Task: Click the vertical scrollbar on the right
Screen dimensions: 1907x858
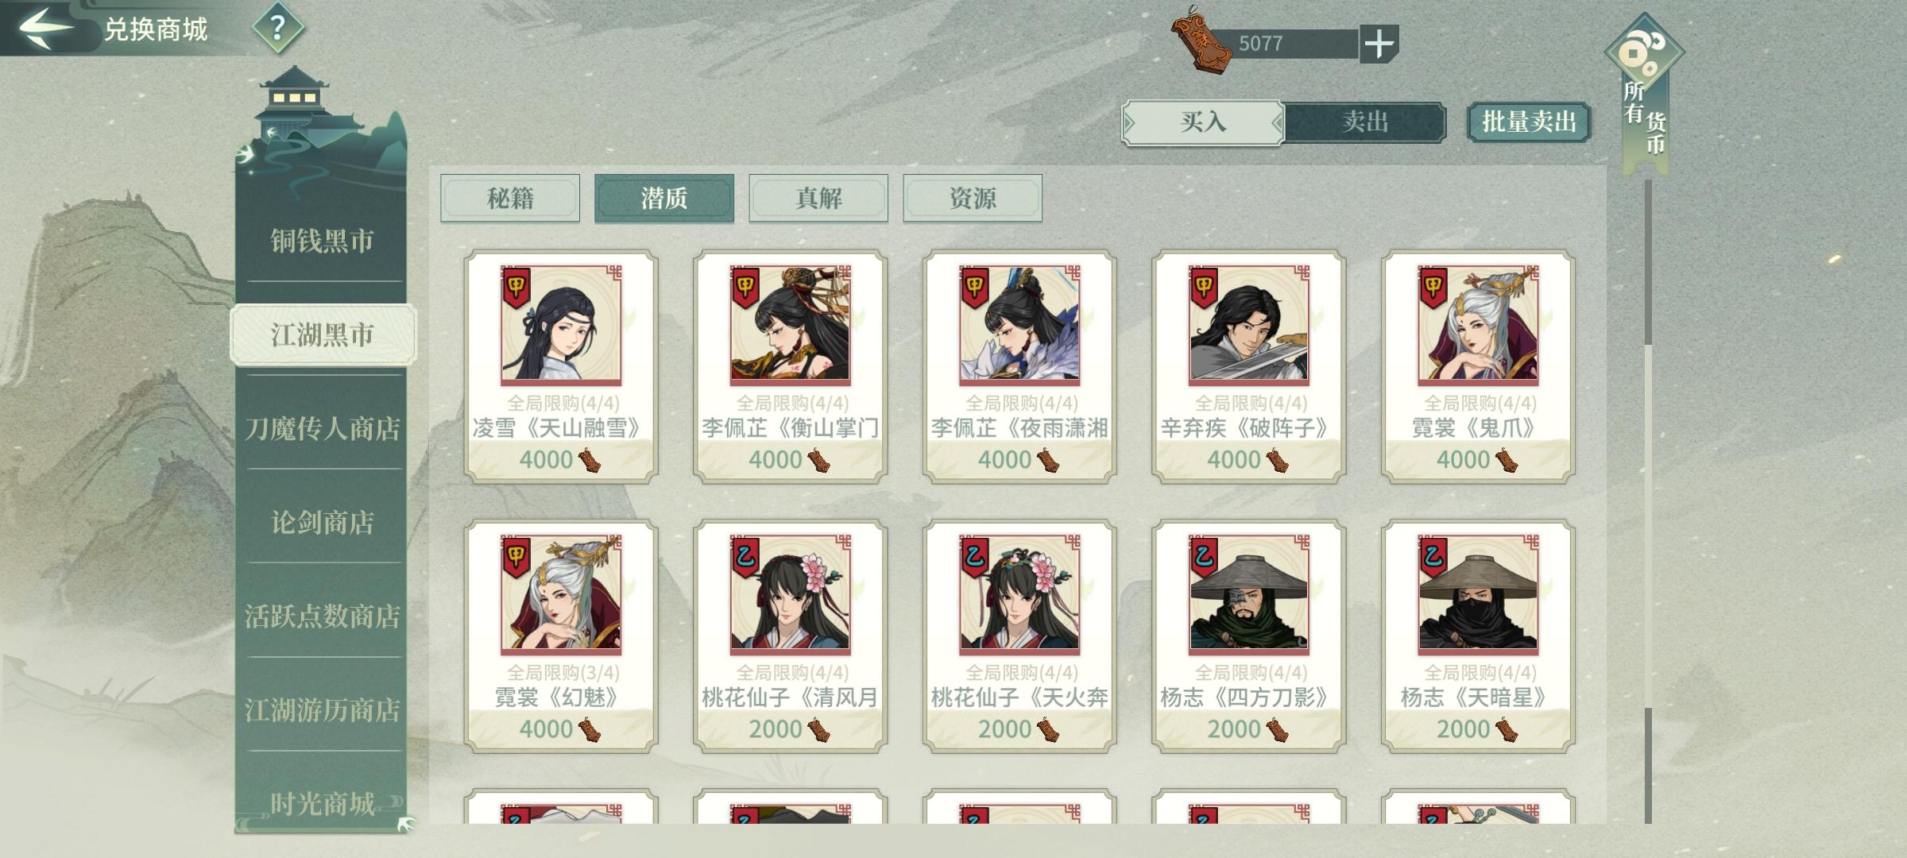Action: [1648, 500]
